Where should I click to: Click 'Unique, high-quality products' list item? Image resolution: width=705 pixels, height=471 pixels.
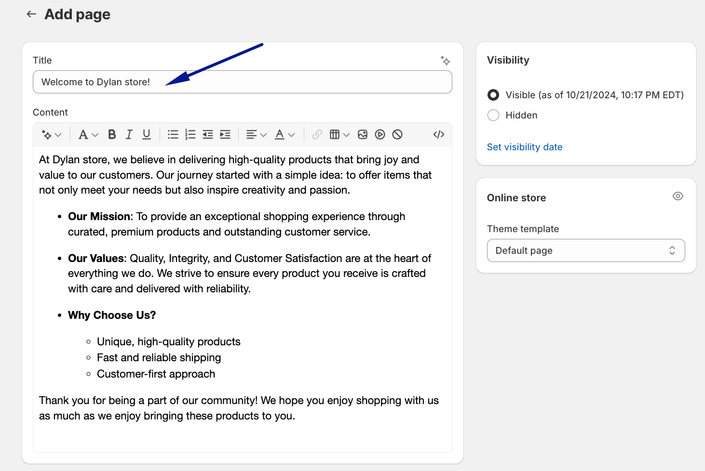pyautogui.click(x=169, y=342)
